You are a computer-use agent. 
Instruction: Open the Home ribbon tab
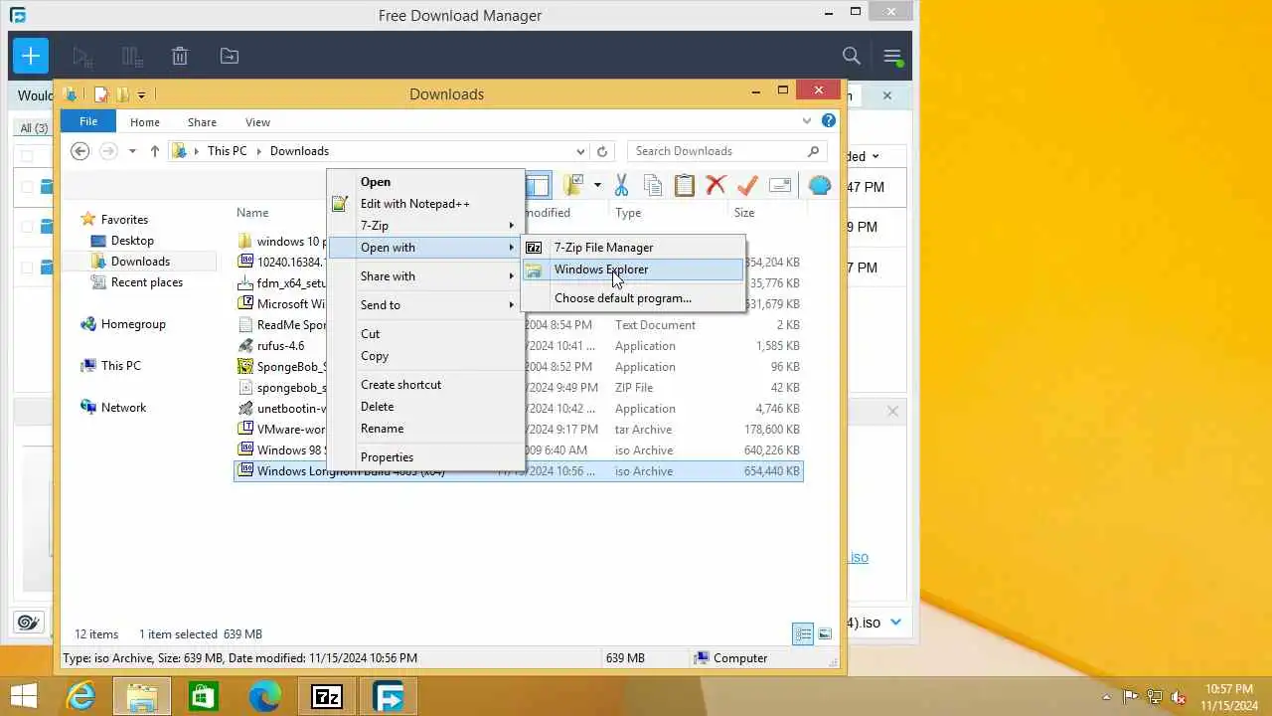144,122
